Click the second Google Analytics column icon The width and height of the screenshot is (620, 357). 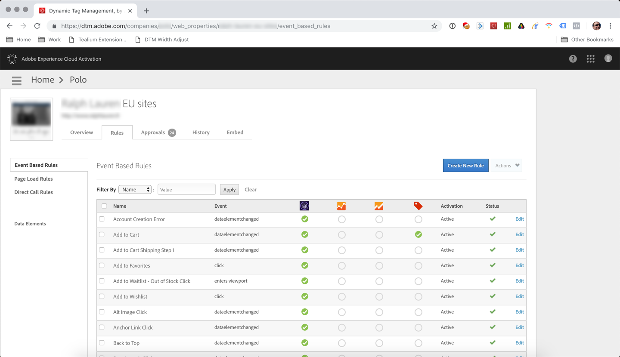tap(379, 206)
